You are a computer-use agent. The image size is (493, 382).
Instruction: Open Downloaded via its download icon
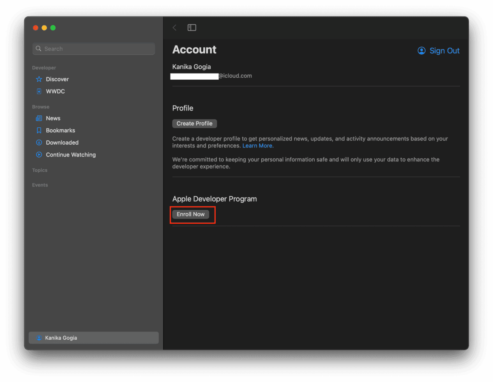pos(39,143)
